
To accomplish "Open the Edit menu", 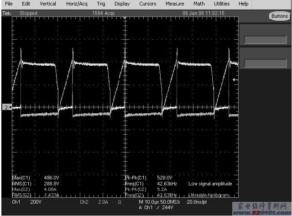I will (26, 4).
